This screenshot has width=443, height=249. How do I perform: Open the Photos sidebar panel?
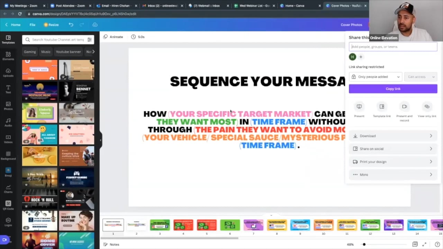pyautogui.click(x=8, y=106)
